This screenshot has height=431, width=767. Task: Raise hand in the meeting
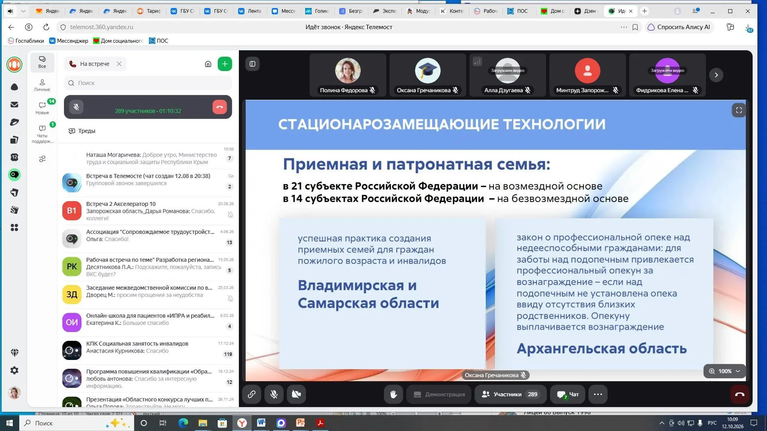pyautogui.click(x=393, y=394)
